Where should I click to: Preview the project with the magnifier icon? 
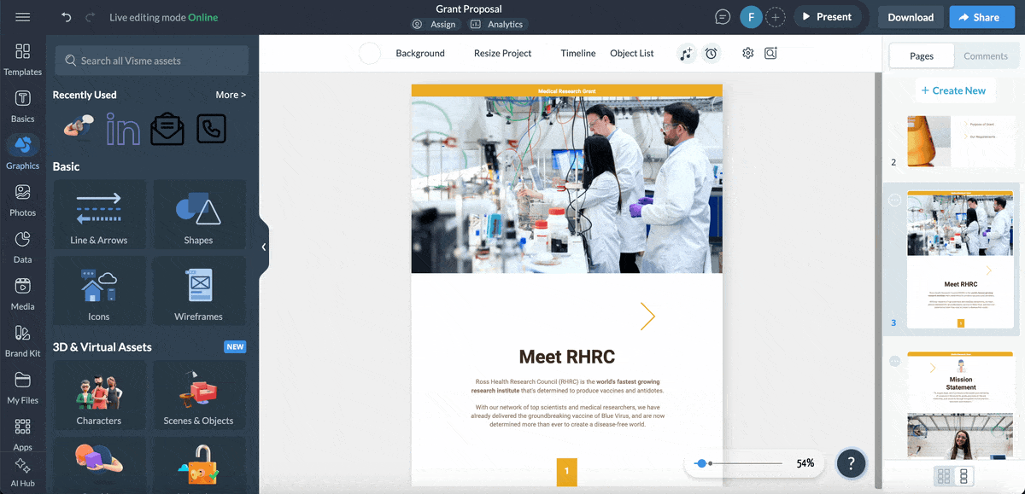pyautogui.click(x=770, y=53)
